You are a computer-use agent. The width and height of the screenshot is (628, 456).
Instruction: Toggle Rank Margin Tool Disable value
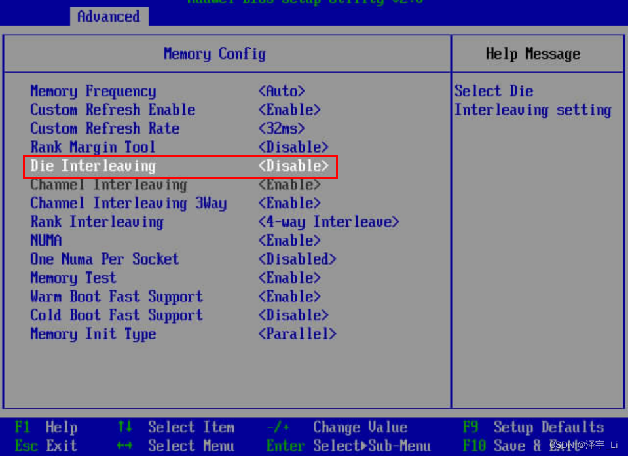pos(293,147)
